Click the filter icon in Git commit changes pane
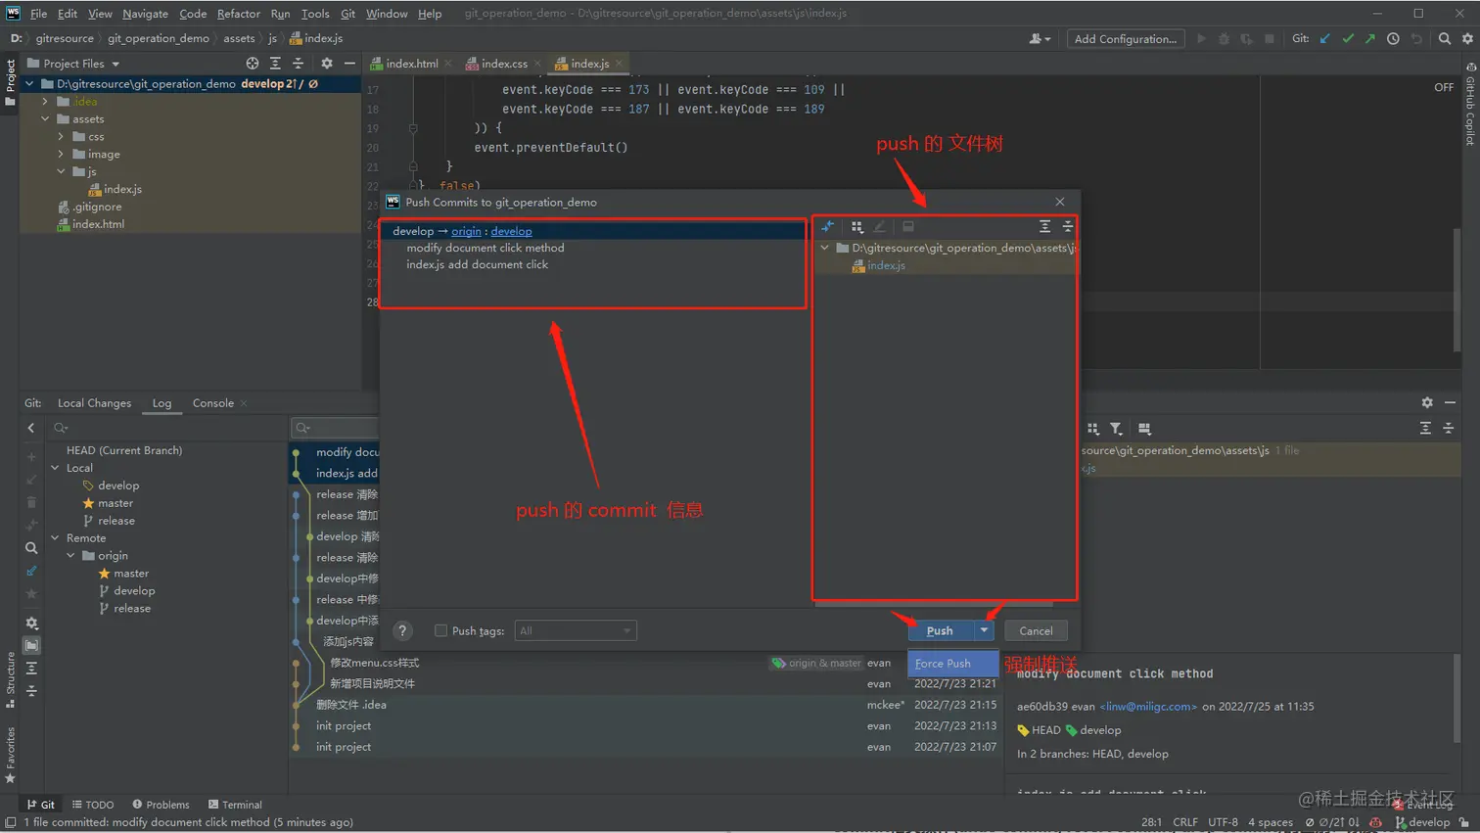 click(x=1116, y=429)
